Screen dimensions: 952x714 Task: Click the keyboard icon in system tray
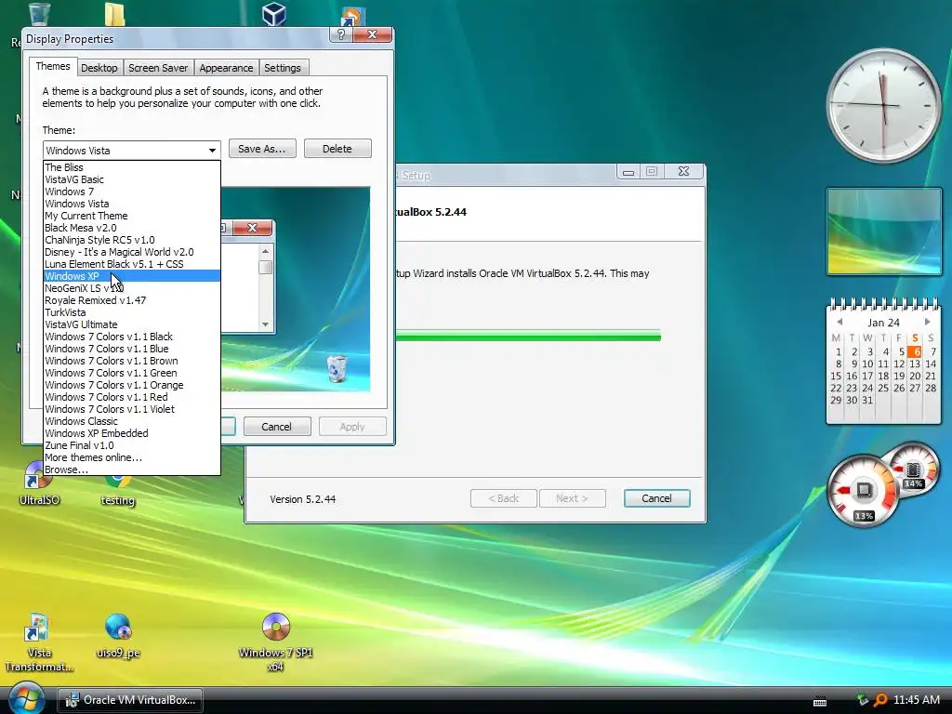coord(820,701)
